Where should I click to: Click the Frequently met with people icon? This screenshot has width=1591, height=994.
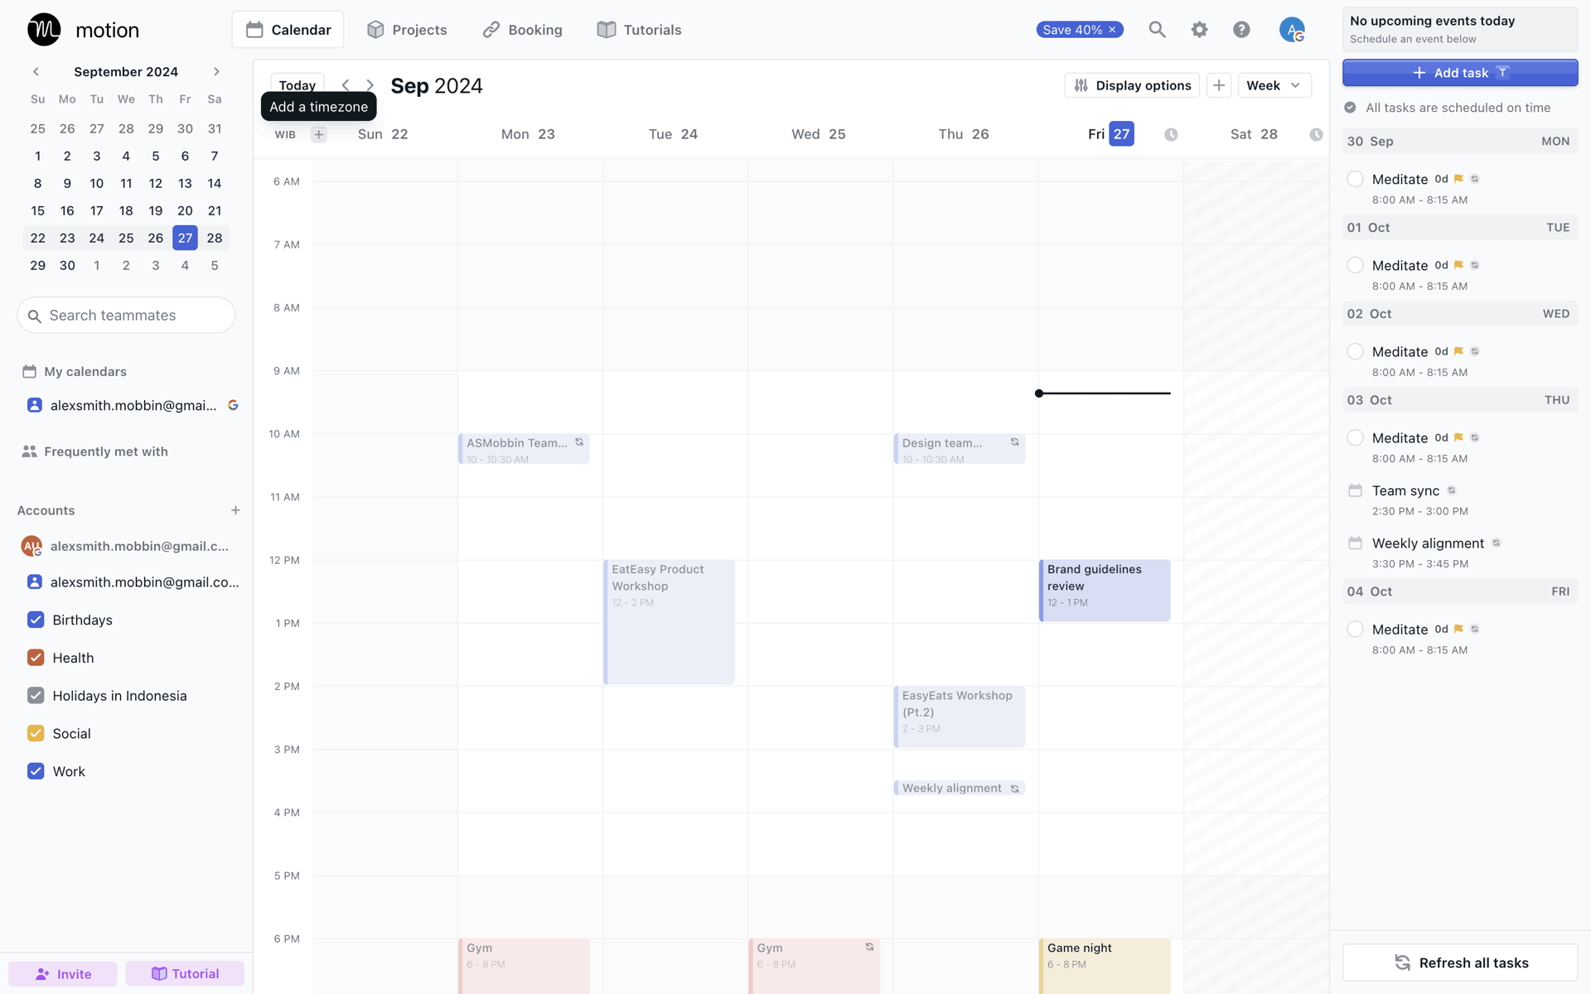click(29, 451)
